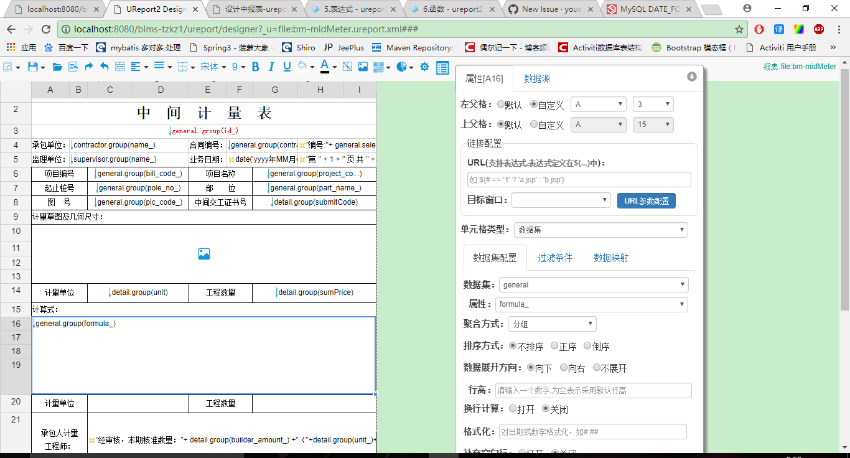The image size is (850, 458).
Task: Open the 单元格类型 dropdown
Action: point(601,230)
